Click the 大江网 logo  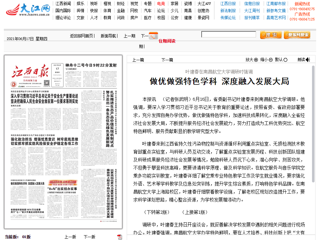(x=28, y=10)
